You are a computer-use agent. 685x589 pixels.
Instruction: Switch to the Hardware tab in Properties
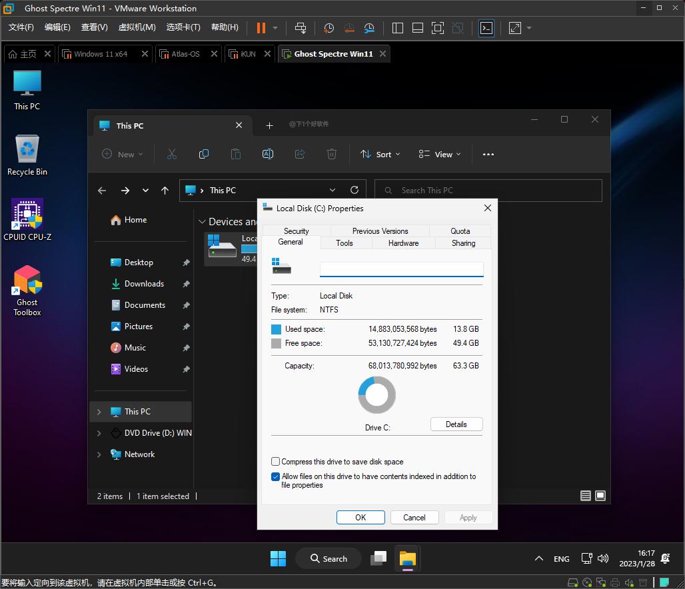tap(402, 243)
